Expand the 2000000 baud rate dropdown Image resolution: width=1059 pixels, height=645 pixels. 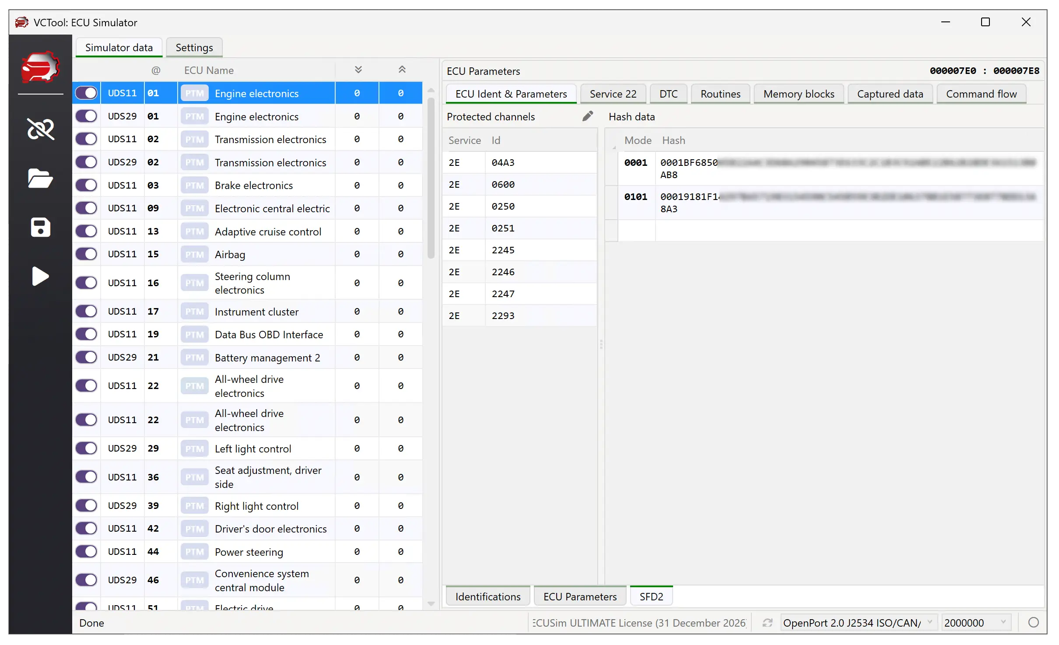point(1003,622)
